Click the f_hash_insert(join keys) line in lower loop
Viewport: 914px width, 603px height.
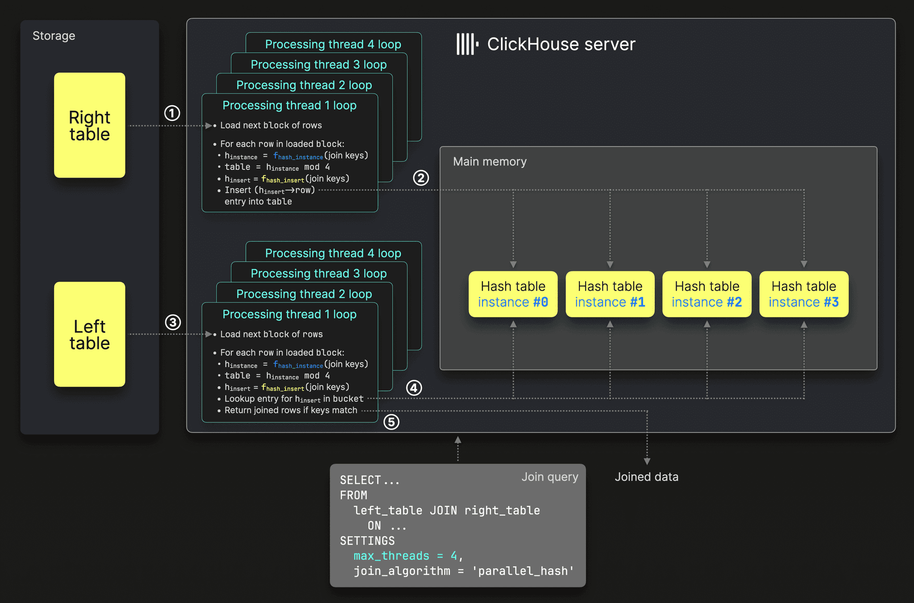point(287,387)
